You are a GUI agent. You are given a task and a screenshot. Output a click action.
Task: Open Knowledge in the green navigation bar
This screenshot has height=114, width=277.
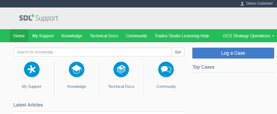pos(72,36)
